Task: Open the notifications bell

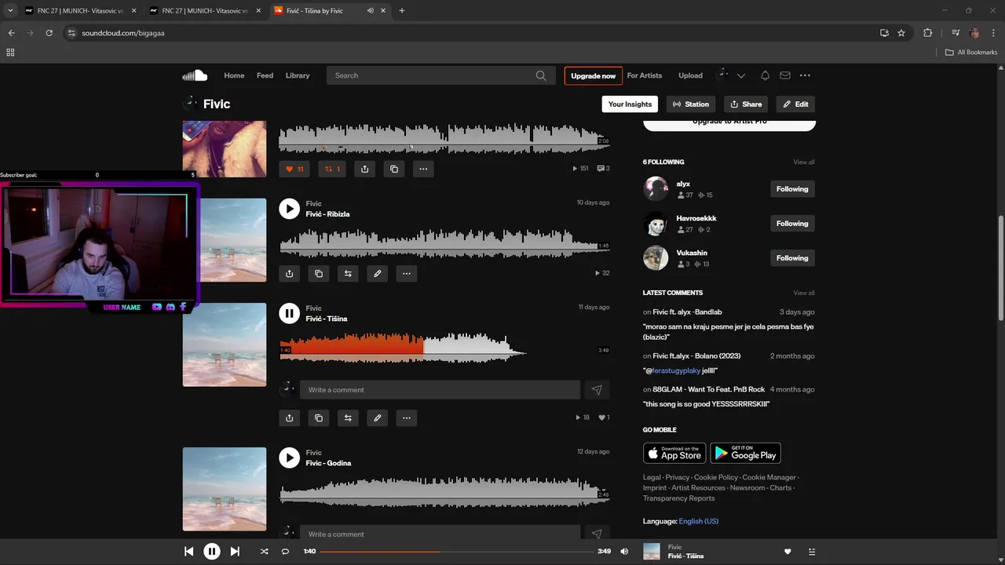Action: coord(765,75)
